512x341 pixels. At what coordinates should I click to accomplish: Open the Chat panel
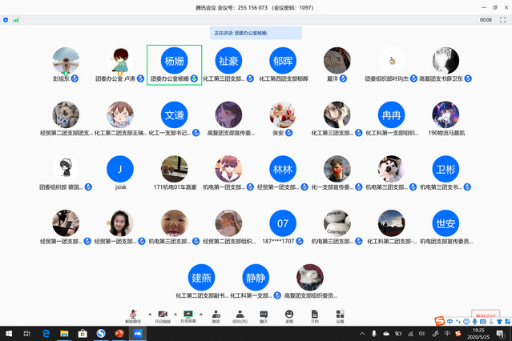click(x=264, y=315)
